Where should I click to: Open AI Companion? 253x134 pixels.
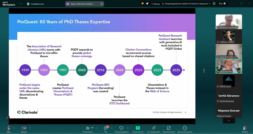(x=153, y=129)
